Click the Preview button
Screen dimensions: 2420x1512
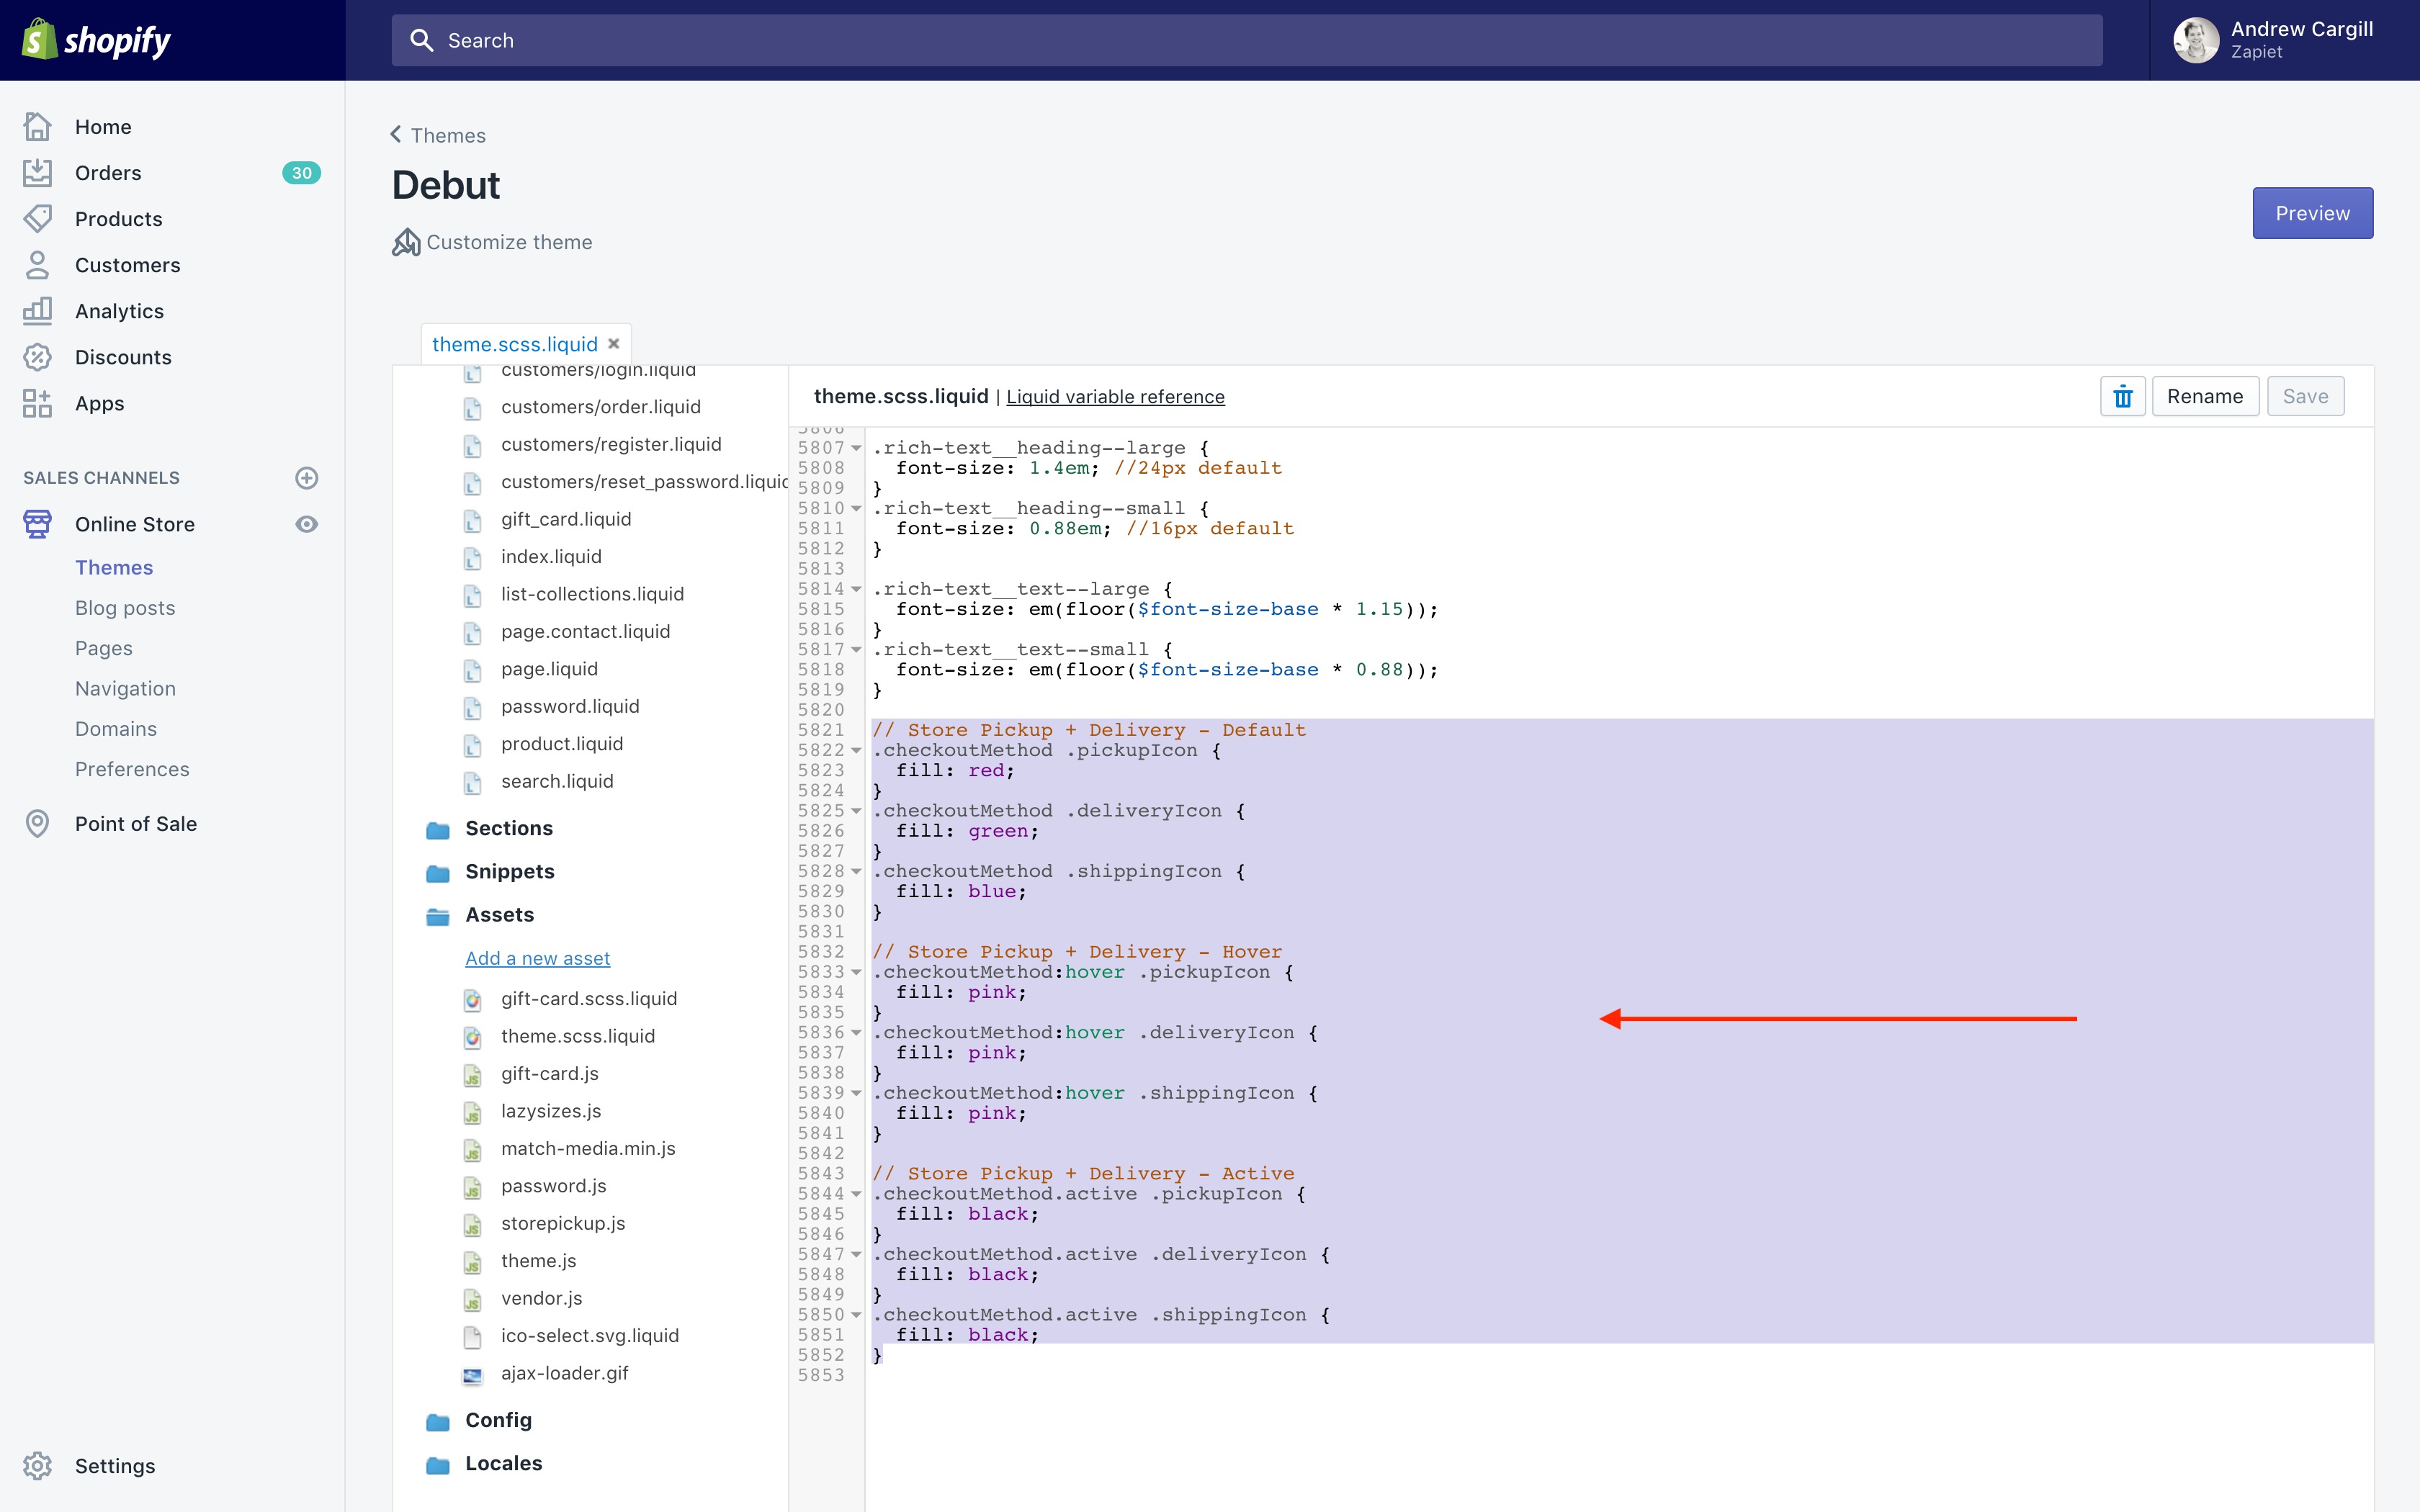[x=2312, y=213]
